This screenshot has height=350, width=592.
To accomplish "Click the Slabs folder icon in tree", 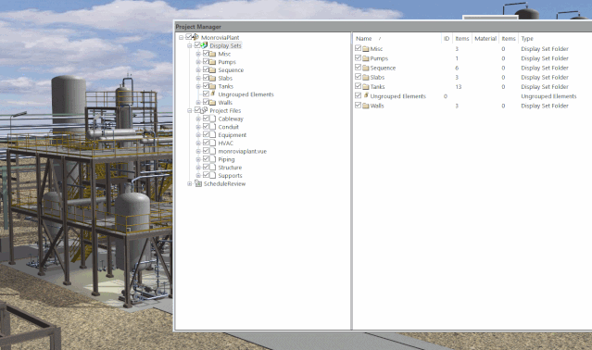I will coord(212,78).
